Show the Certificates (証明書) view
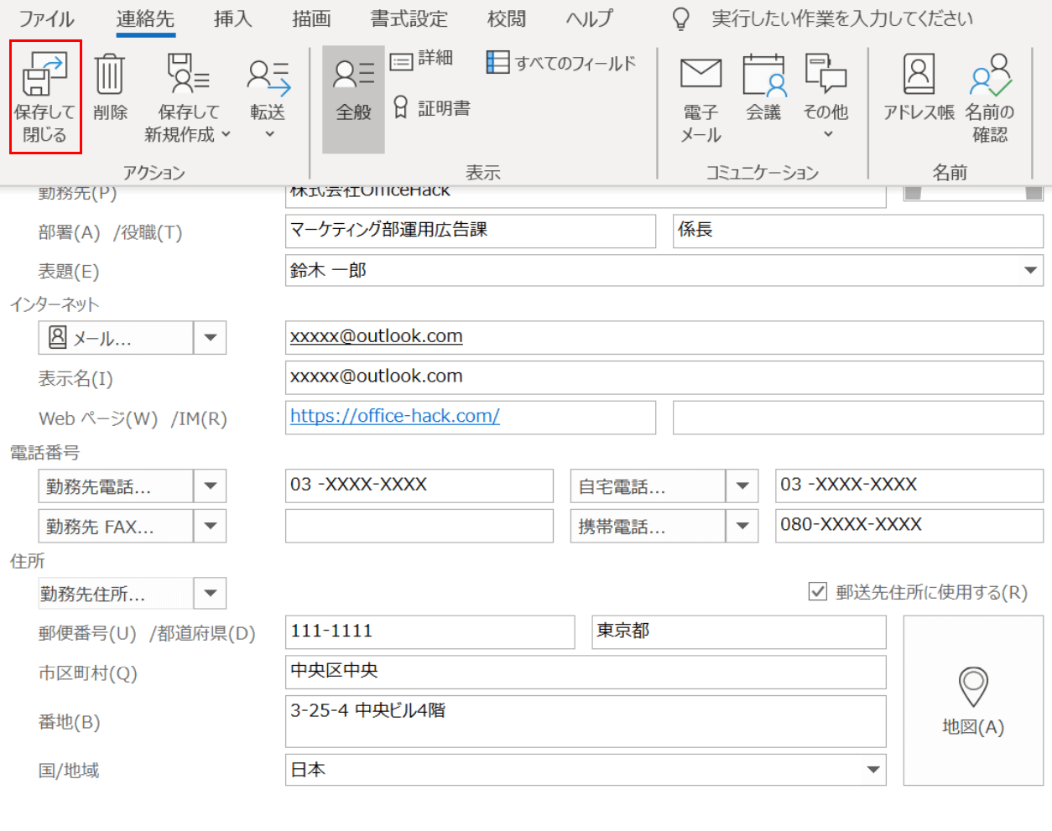This screenshot has height=831, width=1052. [x=433, y=108]
